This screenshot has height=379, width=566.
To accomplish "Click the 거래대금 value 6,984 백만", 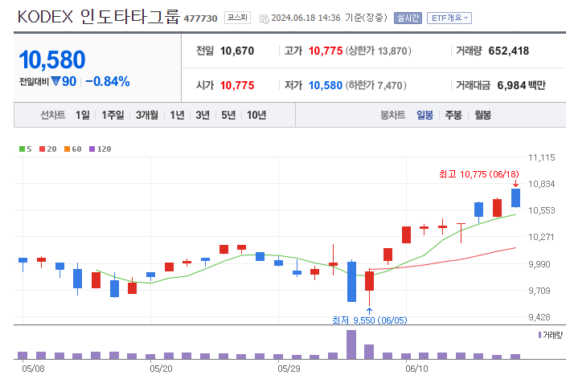I will (x=521, y=85).
